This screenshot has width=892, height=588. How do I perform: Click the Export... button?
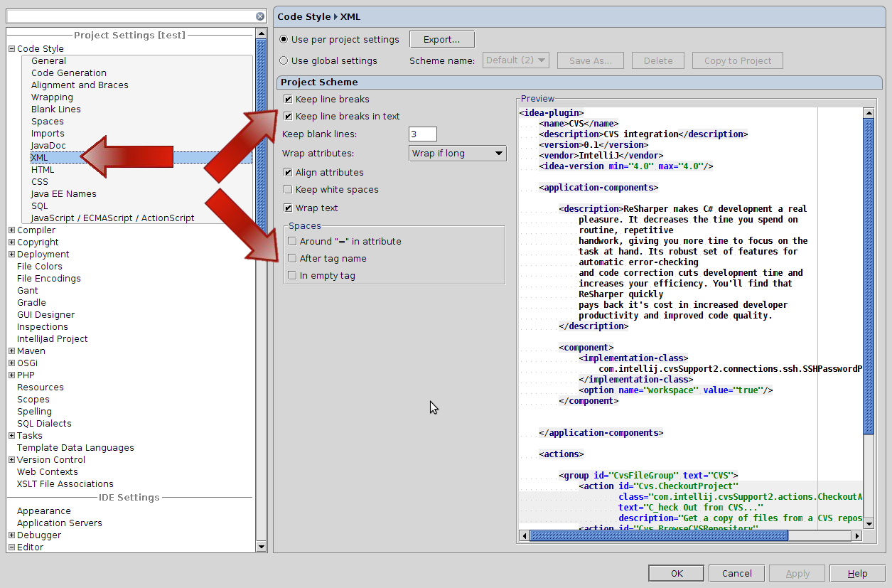(x=441, y=40)
